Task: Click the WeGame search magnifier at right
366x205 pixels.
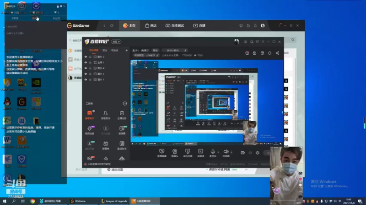Action: 293,40
